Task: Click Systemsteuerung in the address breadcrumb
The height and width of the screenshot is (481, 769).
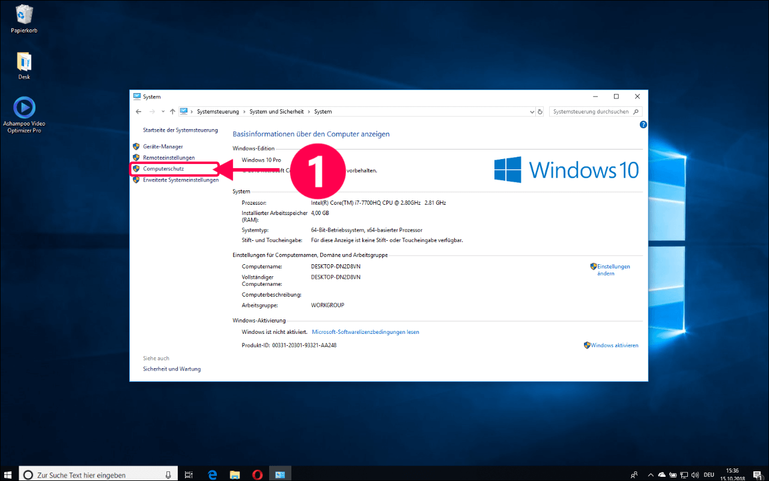Action: coord(217,112)
